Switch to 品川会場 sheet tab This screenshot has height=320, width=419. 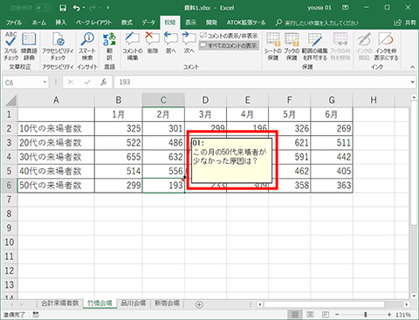134,303
